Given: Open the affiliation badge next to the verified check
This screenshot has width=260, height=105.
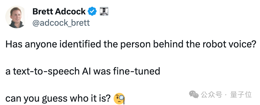Looking at the screenshot, I should point(104,11).
